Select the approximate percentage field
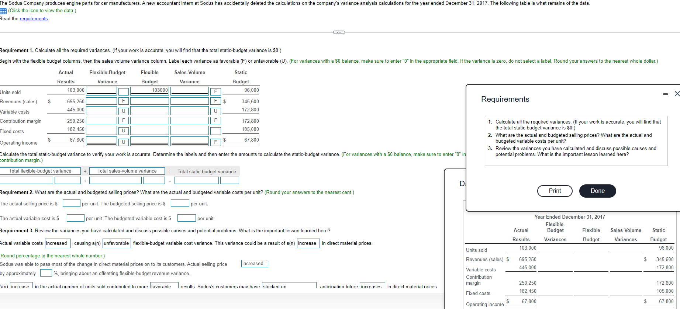 pyautogui.click(x=46, y=273)
